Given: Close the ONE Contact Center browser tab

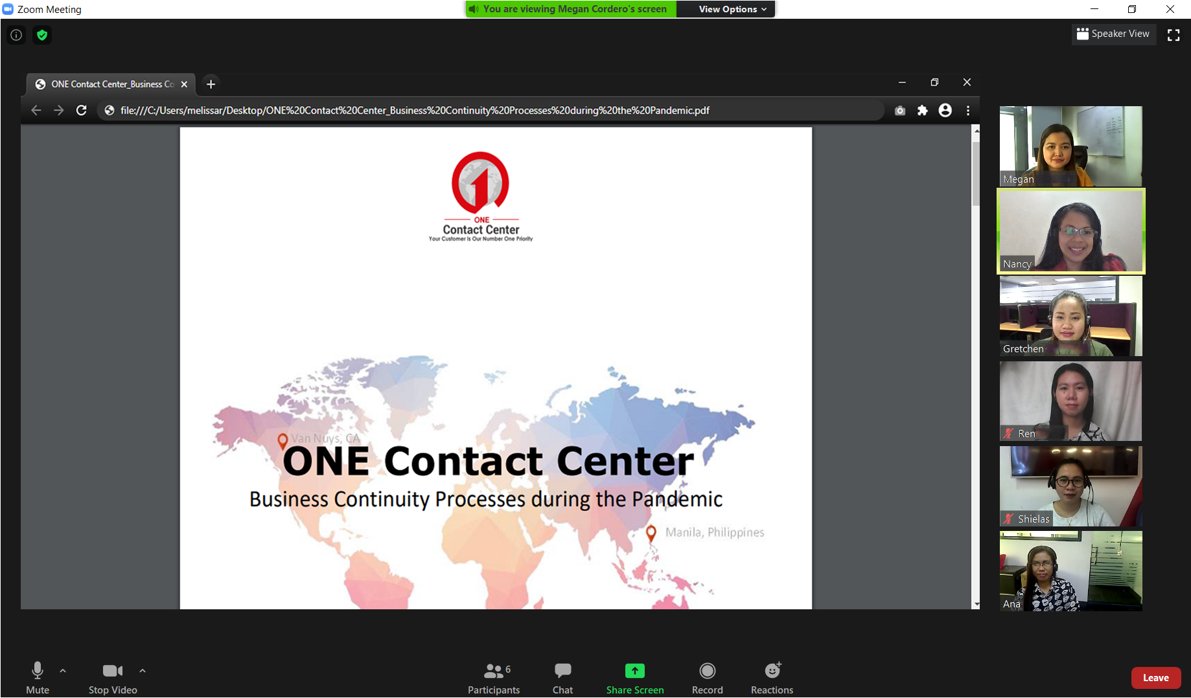Looking at the screenshot, I should coord(184,84).
